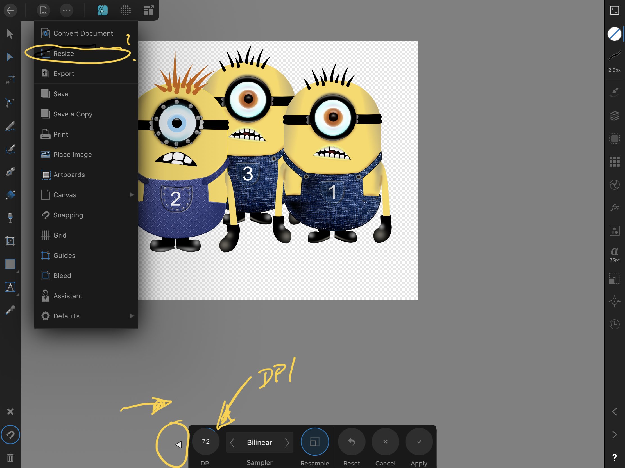Screen dimensions: 625x468
Task: Select the Transparency wine-glass tool
Action: 10,218
